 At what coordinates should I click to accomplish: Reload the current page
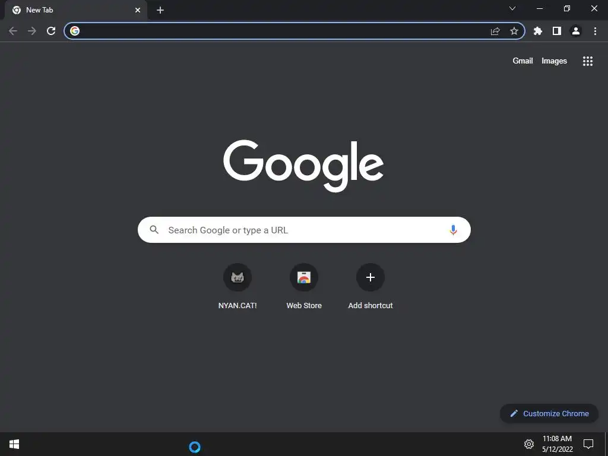click(x=51, y=31)
